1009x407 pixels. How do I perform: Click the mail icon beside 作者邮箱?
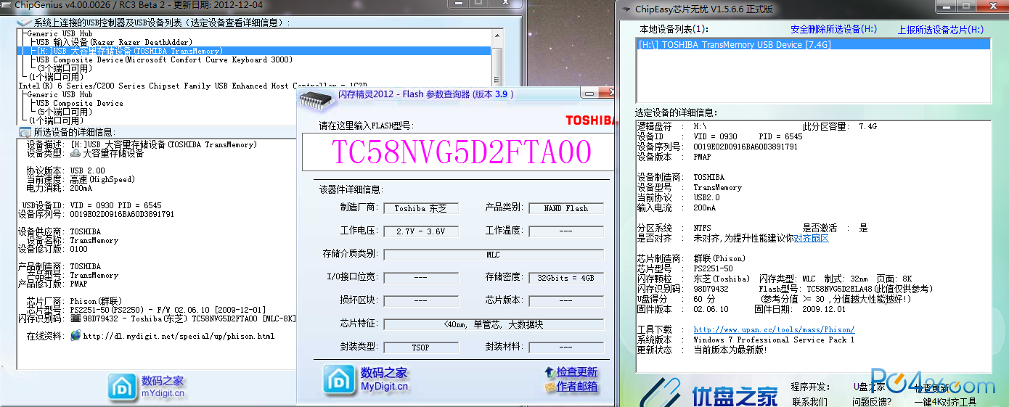click(550, 387)
